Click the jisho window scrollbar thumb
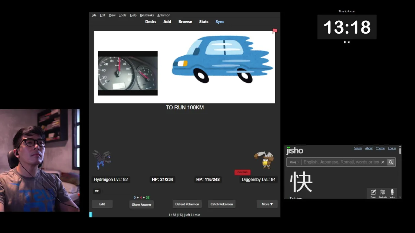The width and height of the screenshot is (415, 233). coord(400,150)
